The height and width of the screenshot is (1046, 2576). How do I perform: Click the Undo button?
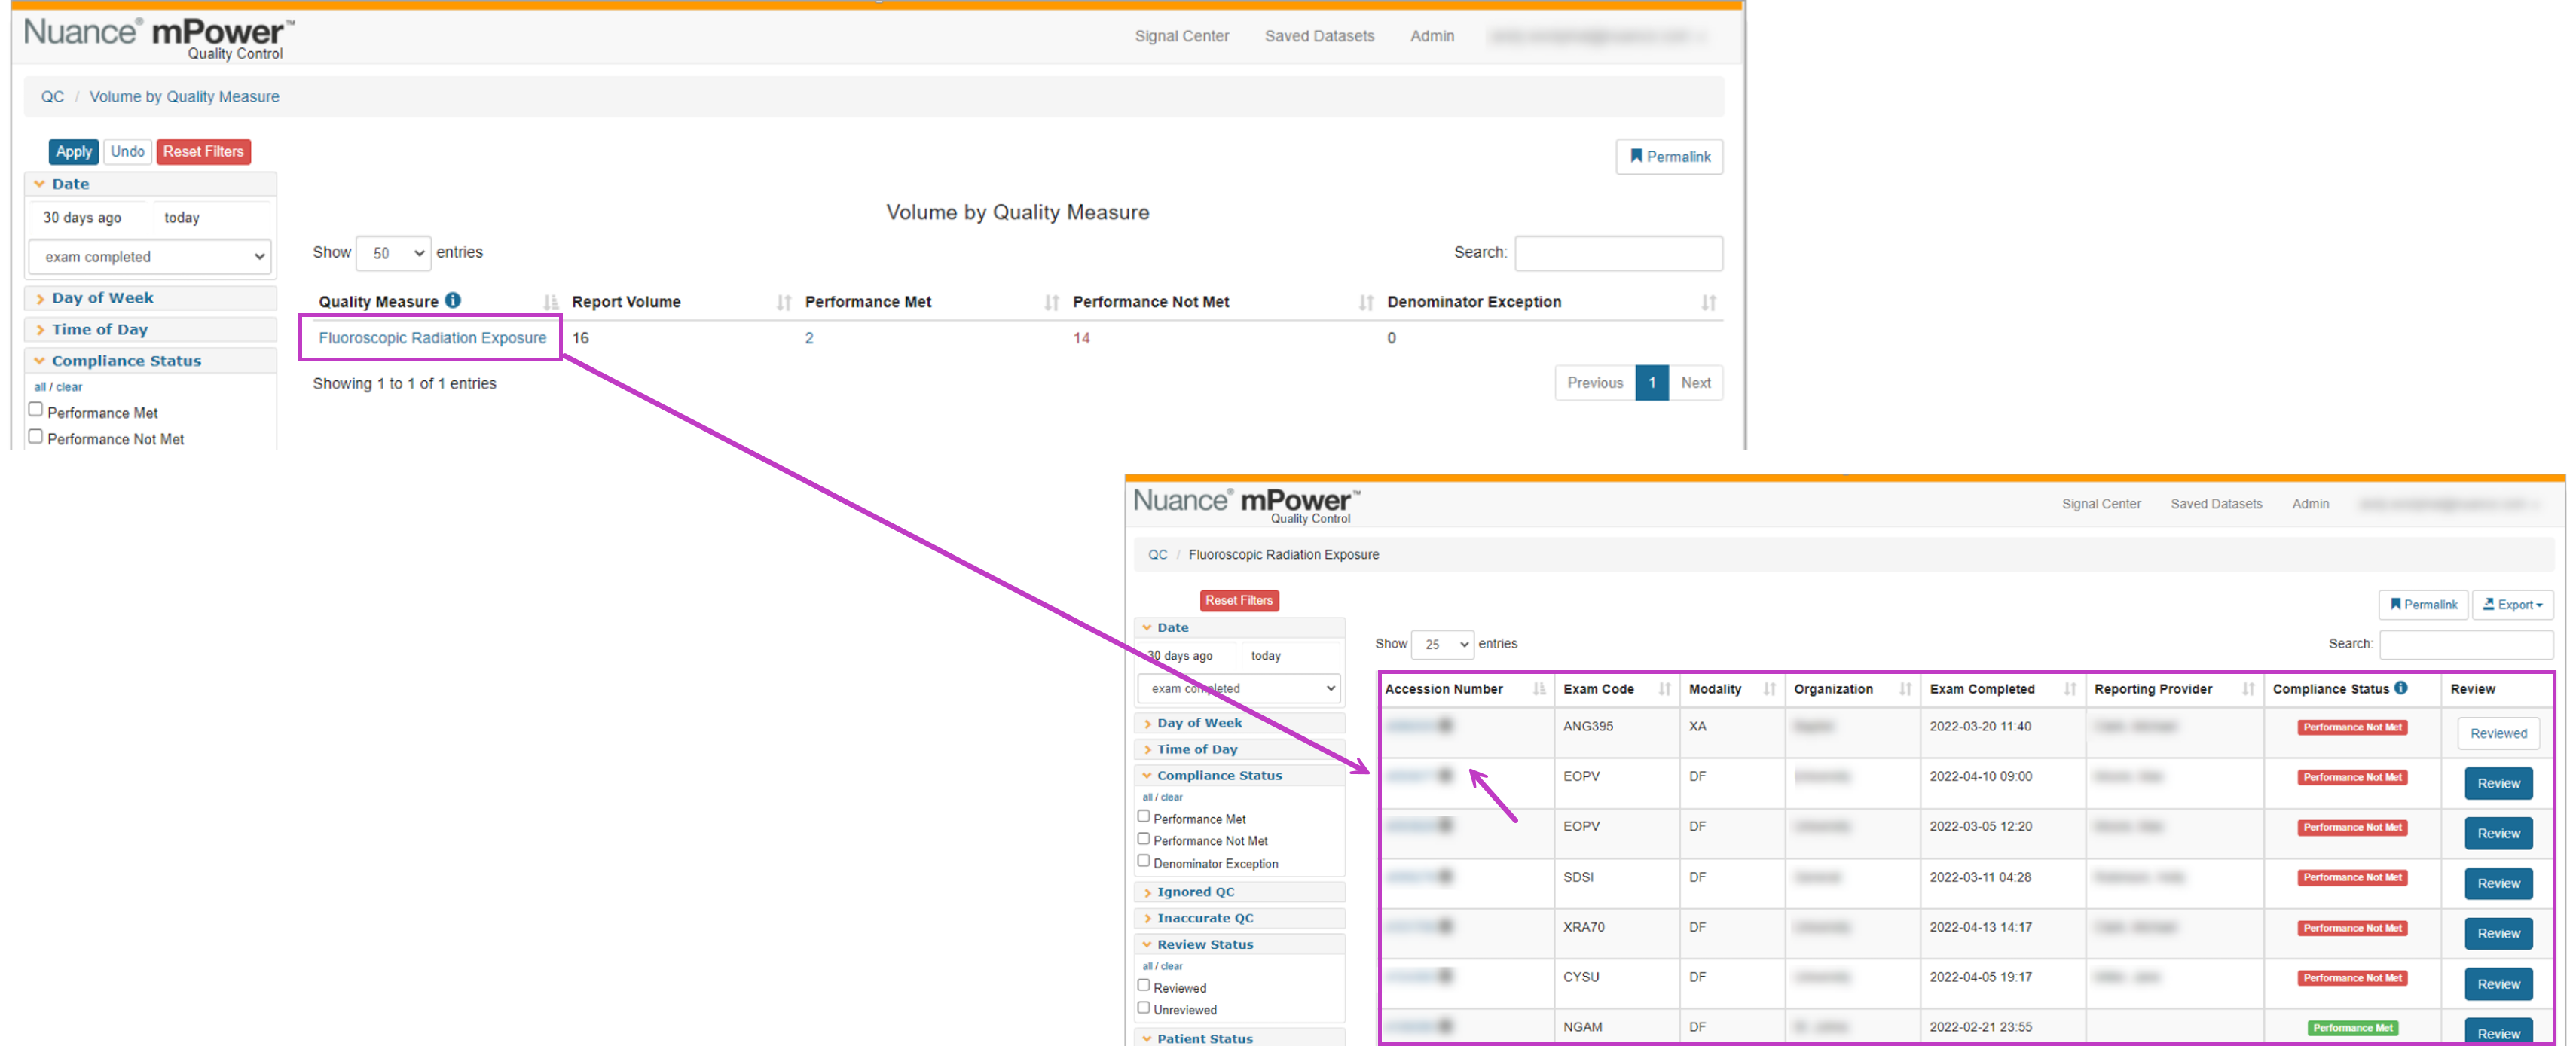click(127, 152)
